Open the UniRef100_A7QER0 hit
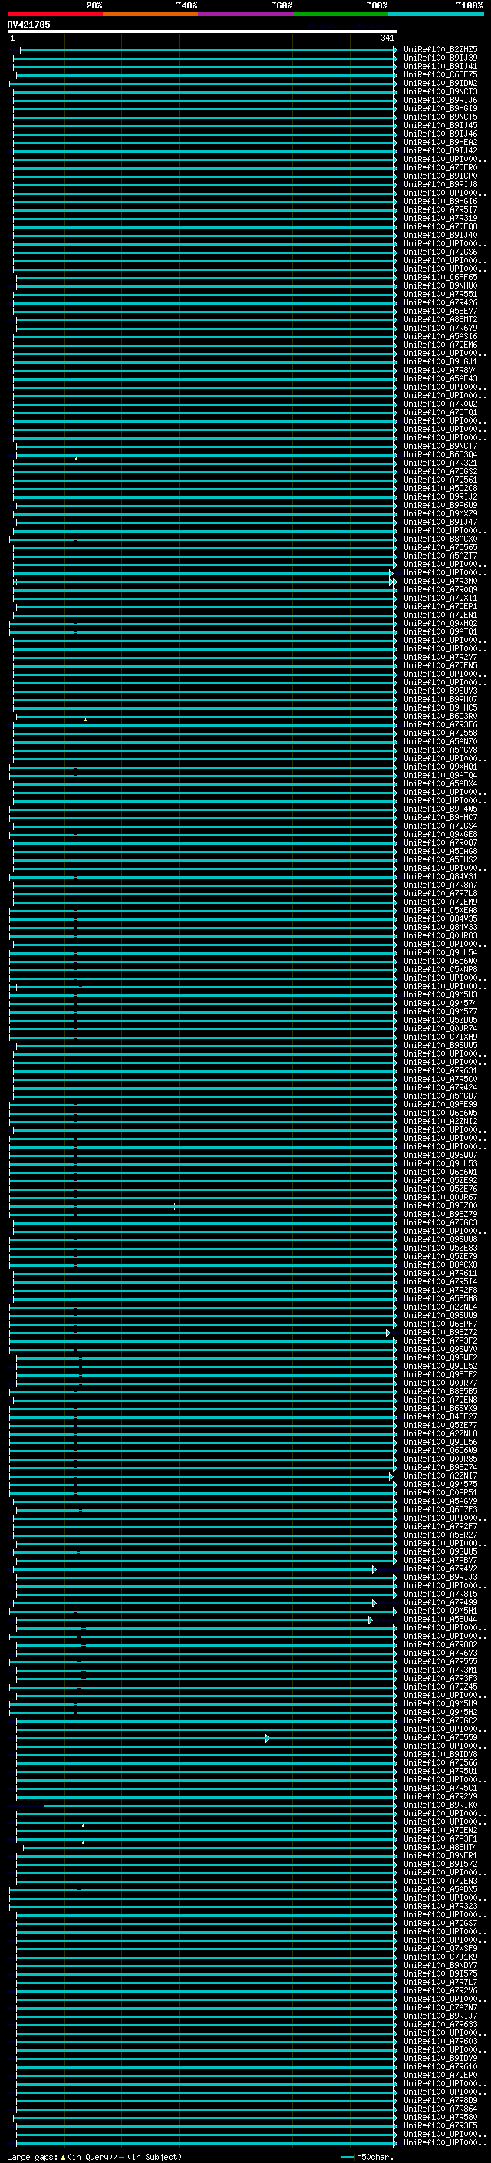The width and height of the screenshot is (491, 2163). [440, 168]
